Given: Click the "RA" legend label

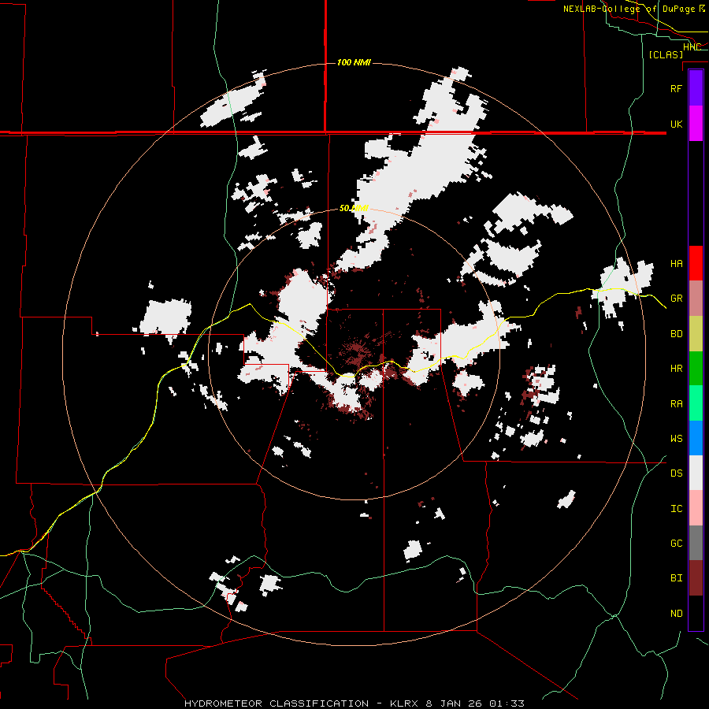Looking at the screenshot, I should tap(676, 404).
